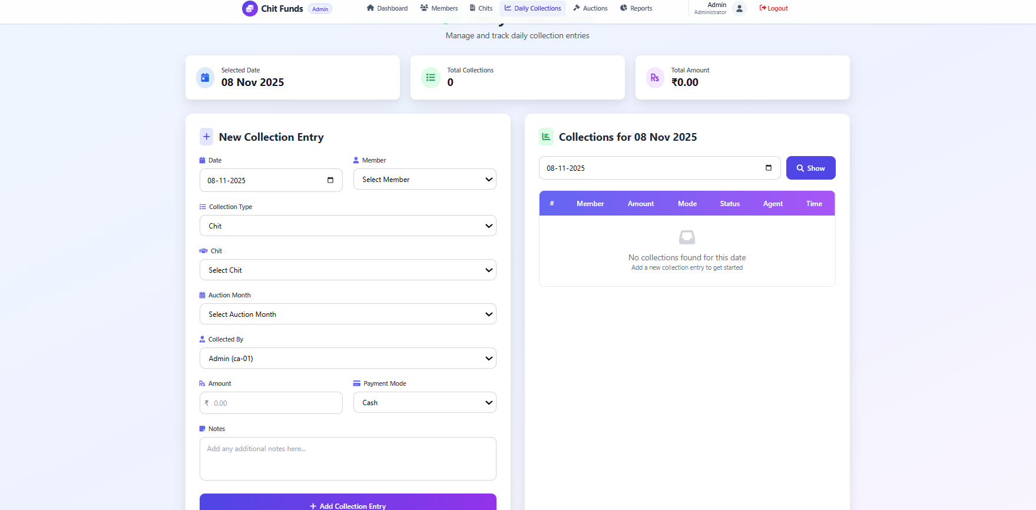Screen dimensions: 1036x510
Task: Click the Logout link
Action: (773, 8)
